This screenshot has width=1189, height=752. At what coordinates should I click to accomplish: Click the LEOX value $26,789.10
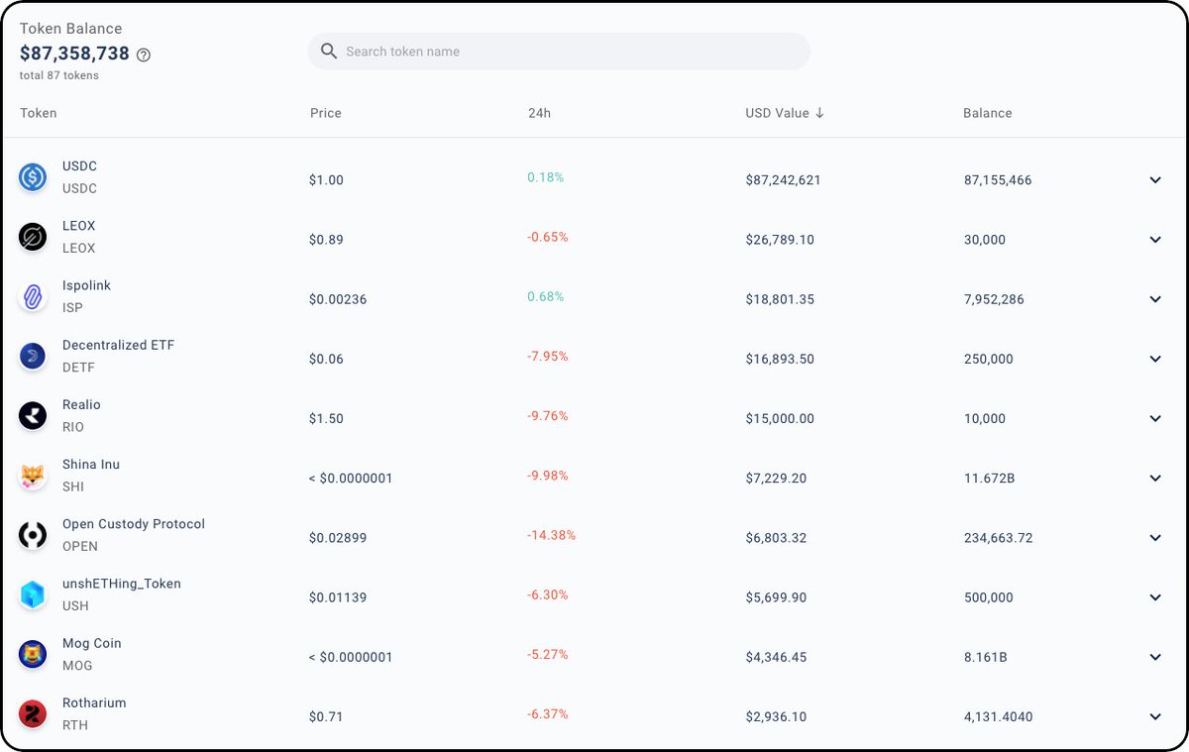tap(780, 240)
